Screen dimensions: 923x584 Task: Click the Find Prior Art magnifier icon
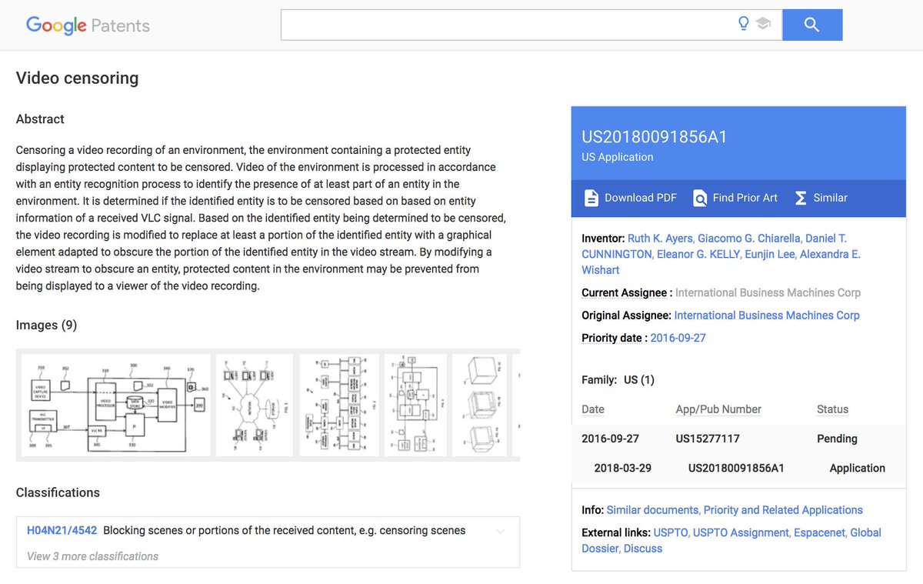pos(700,198)
